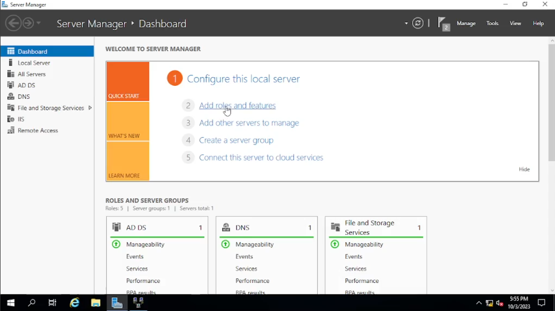Click AD DS tile Manageability status icon
The height and width of the screenshot is (311, 555).
116,244
